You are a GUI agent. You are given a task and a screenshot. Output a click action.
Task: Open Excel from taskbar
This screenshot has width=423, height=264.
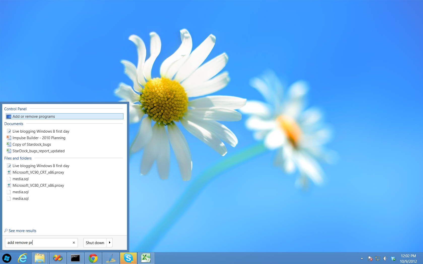coord(146,258)
